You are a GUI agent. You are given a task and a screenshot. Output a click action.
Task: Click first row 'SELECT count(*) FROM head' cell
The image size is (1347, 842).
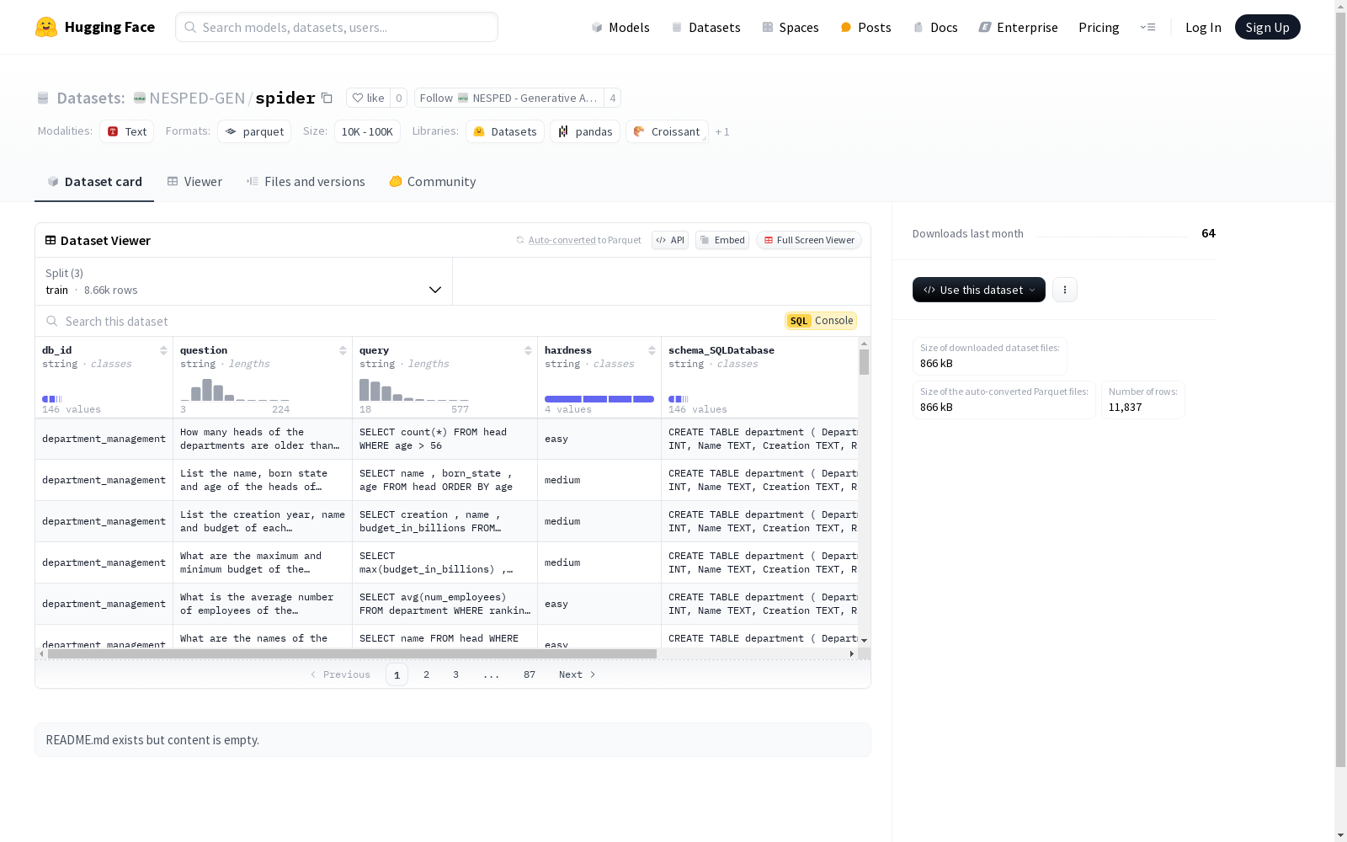(445, 439)
